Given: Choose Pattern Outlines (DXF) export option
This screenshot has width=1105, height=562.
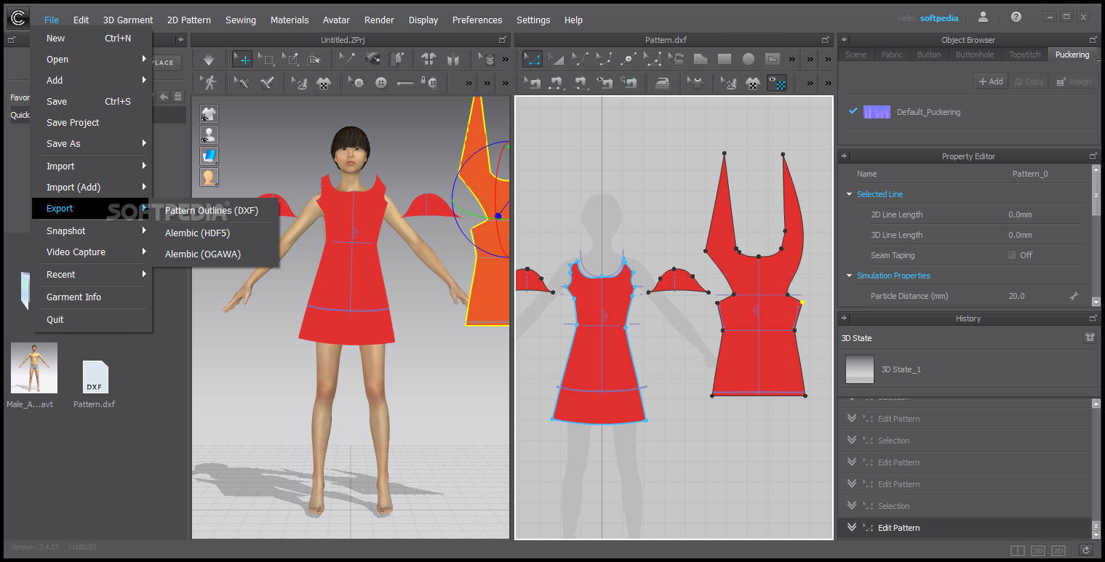Looking at the screenshot, I should 212,210.
